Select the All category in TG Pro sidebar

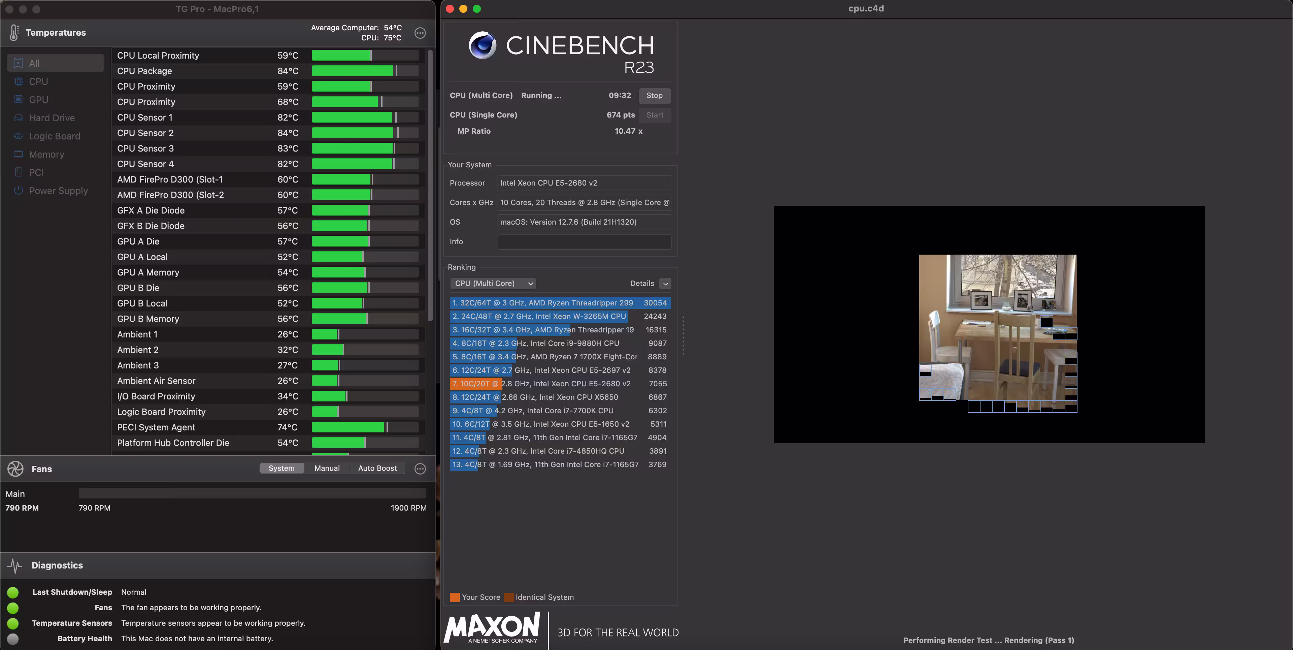click(55, 63)
